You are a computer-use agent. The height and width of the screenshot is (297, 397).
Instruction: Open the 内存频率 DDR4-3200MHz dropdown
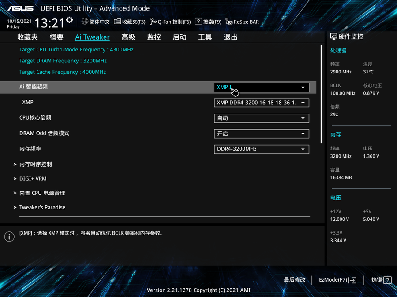261,149
